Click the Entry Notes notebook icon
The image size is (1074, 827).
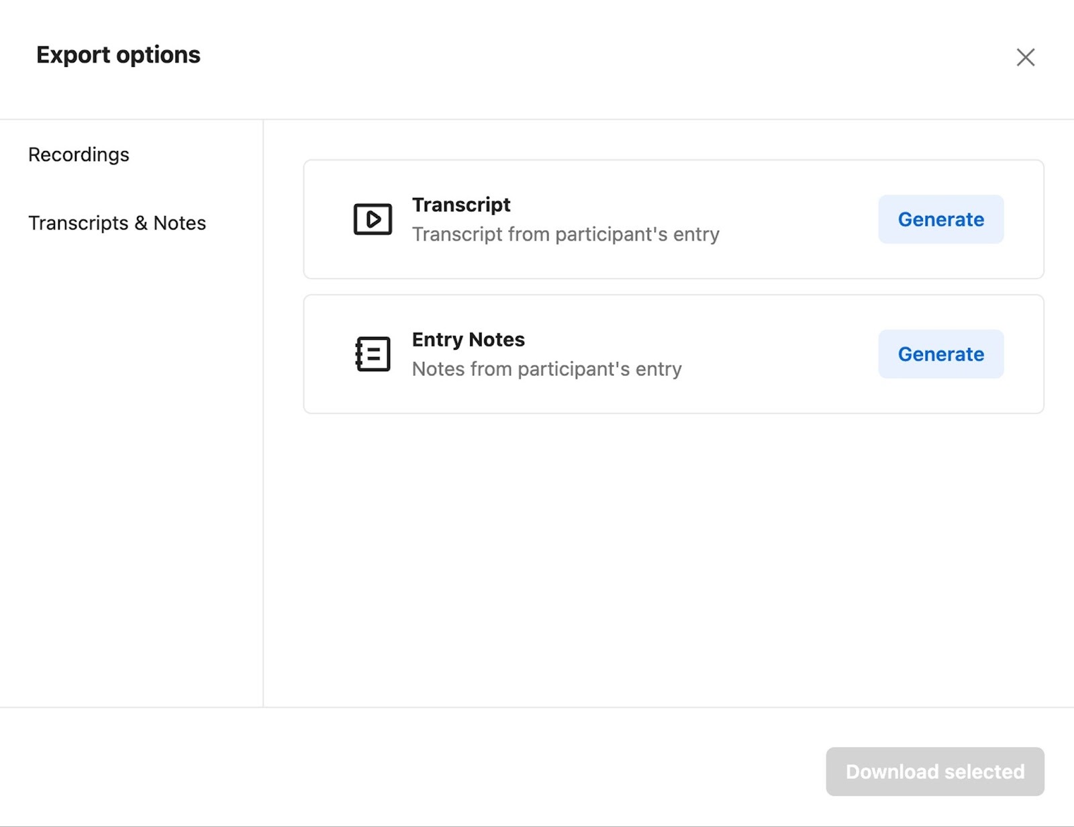tap(373, 354)
